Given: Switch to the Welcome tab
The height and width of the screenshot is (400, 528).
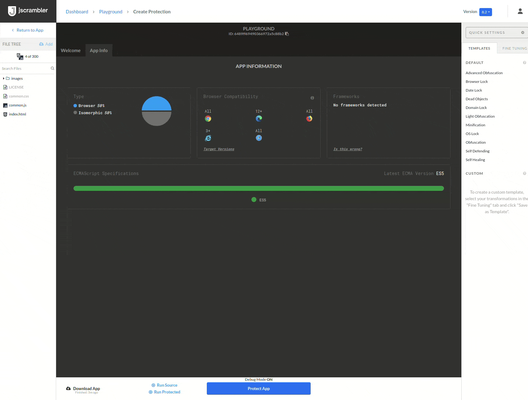Looking at the screenshot, I should pos(71,51).
